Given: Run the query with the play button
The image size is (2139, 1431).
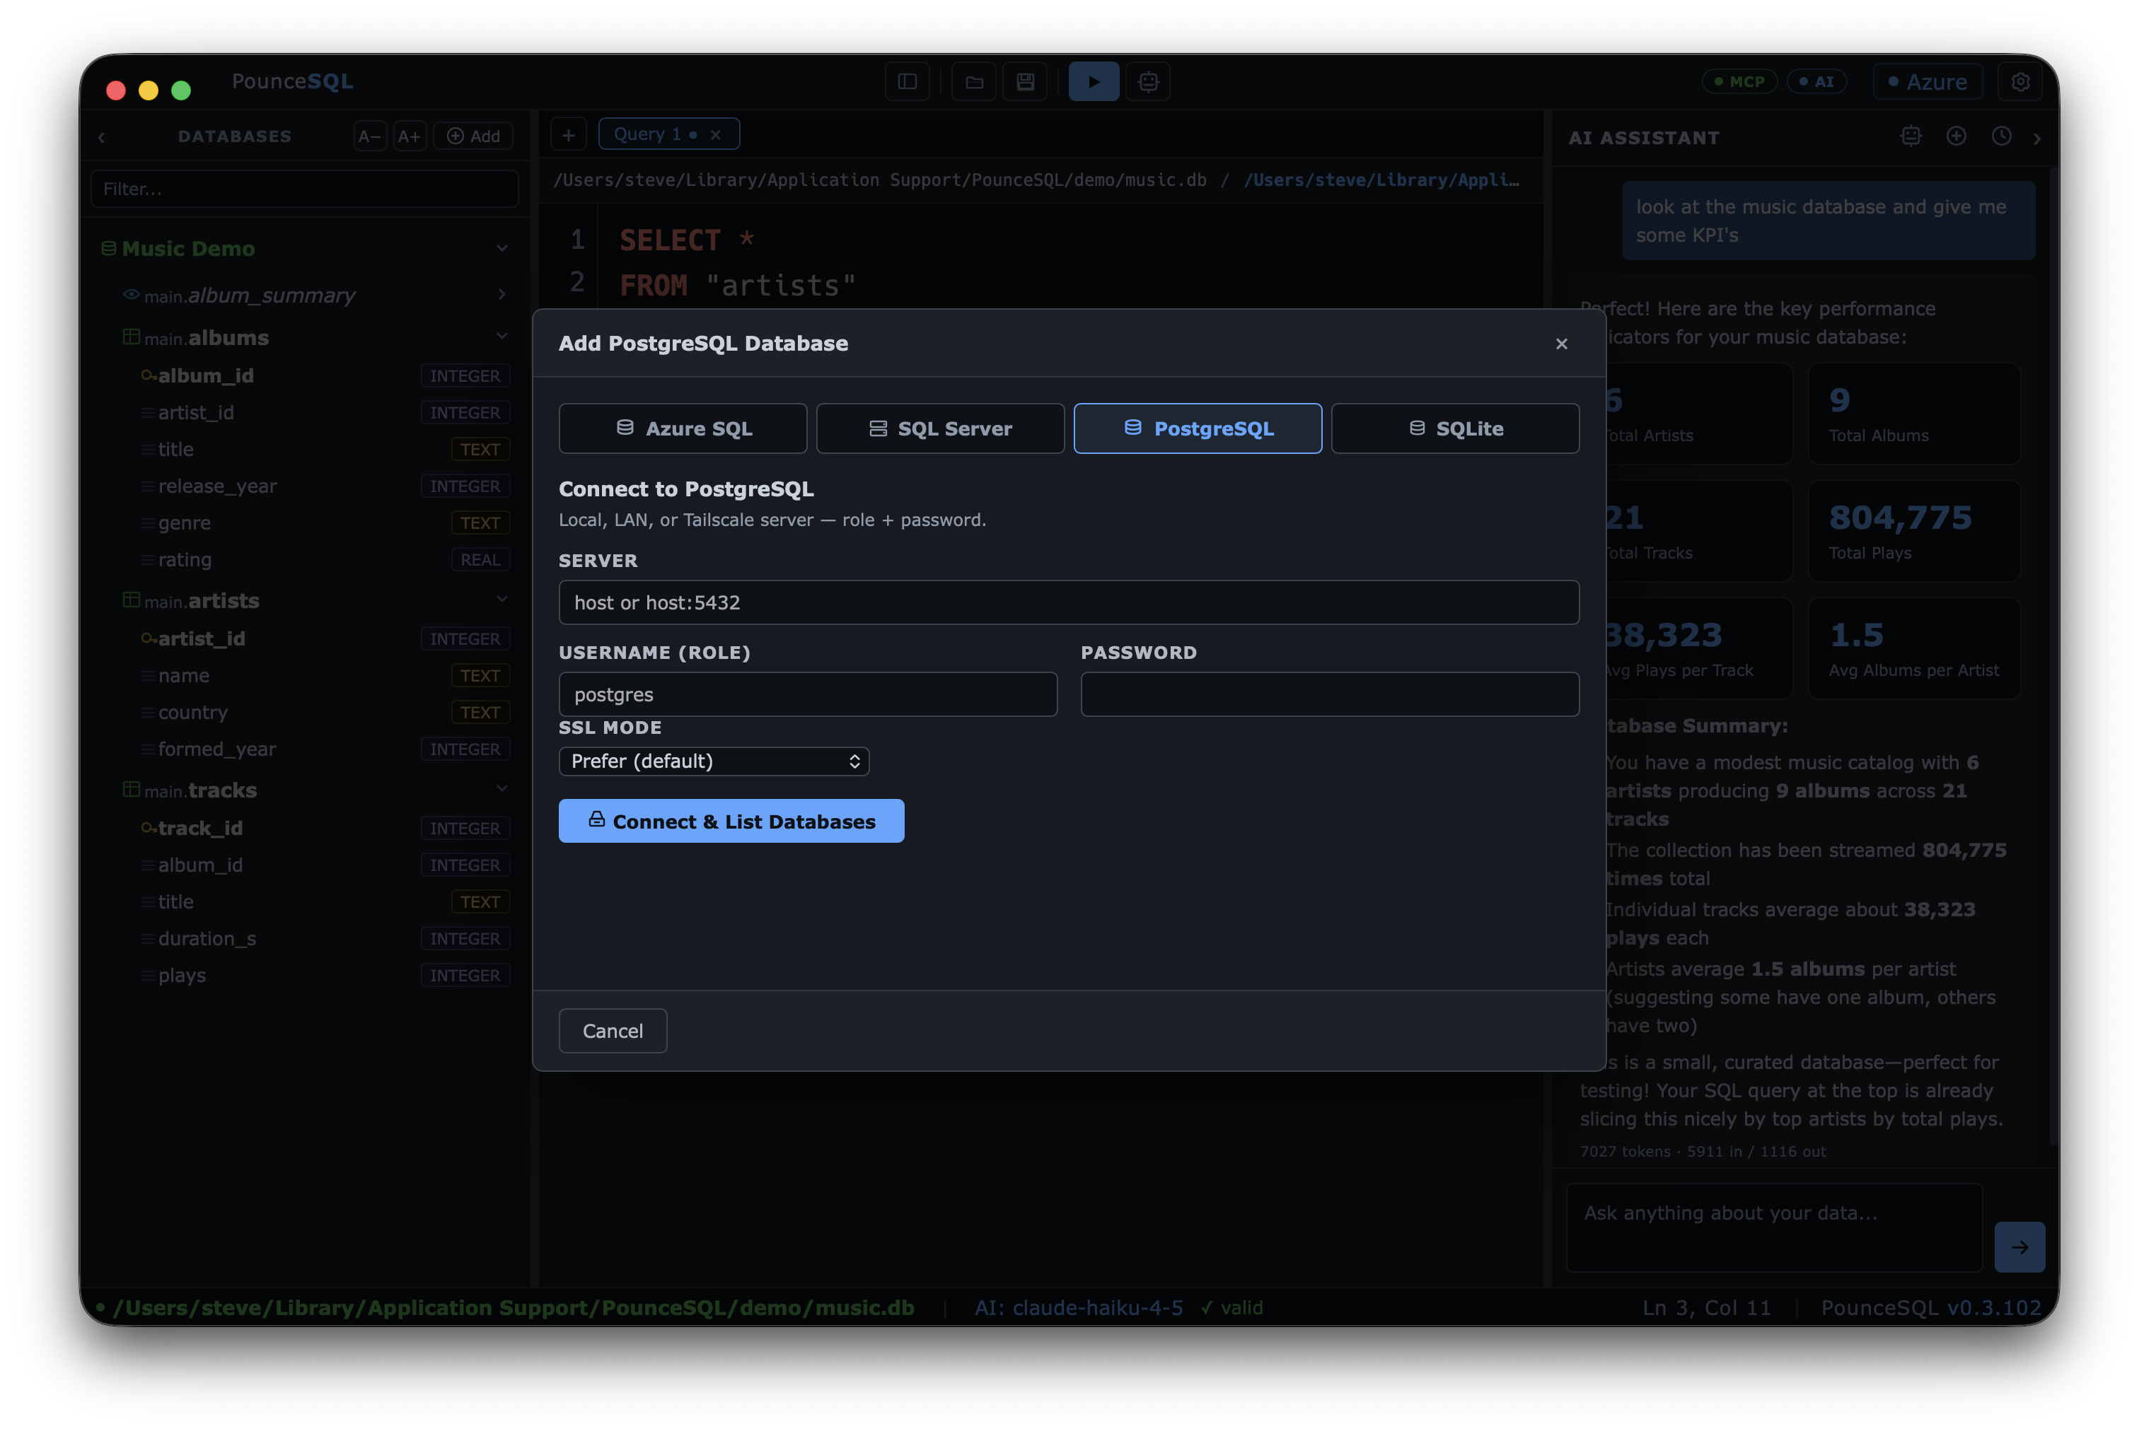Looking at the screenshot, I should [x=1094, y=81].
